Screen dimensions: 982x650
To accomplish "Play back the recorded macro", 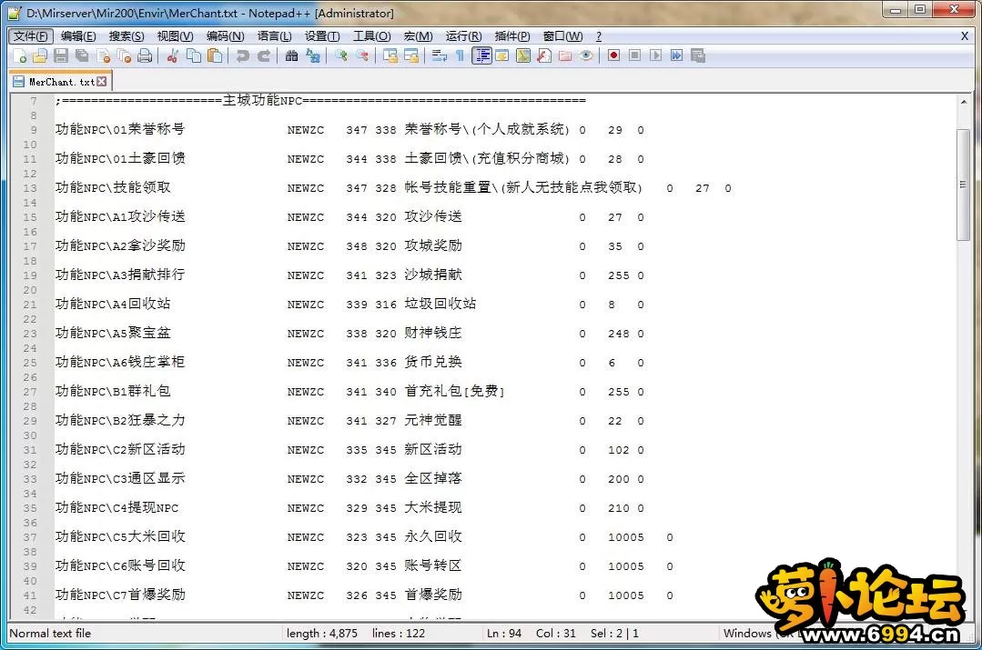I will 655,56.
